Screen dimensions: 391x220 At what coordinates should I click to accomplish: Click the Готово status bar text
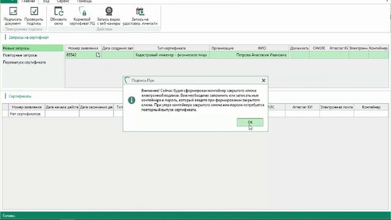tap(9, 216)
